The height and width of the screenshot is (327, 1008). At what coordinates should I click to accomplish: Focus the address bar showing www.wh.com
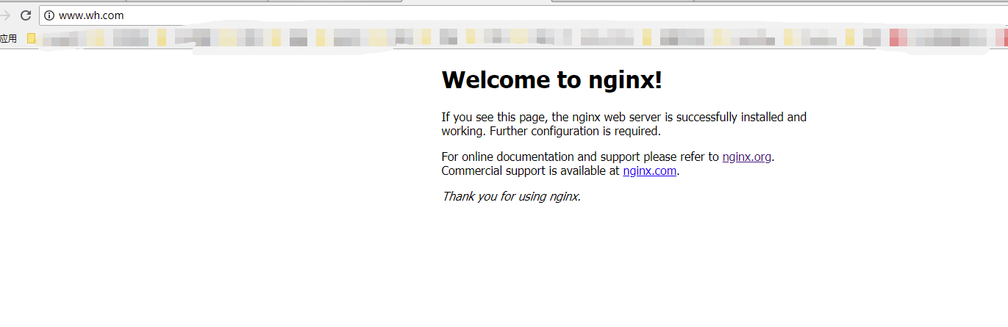(x=522, y=15)
